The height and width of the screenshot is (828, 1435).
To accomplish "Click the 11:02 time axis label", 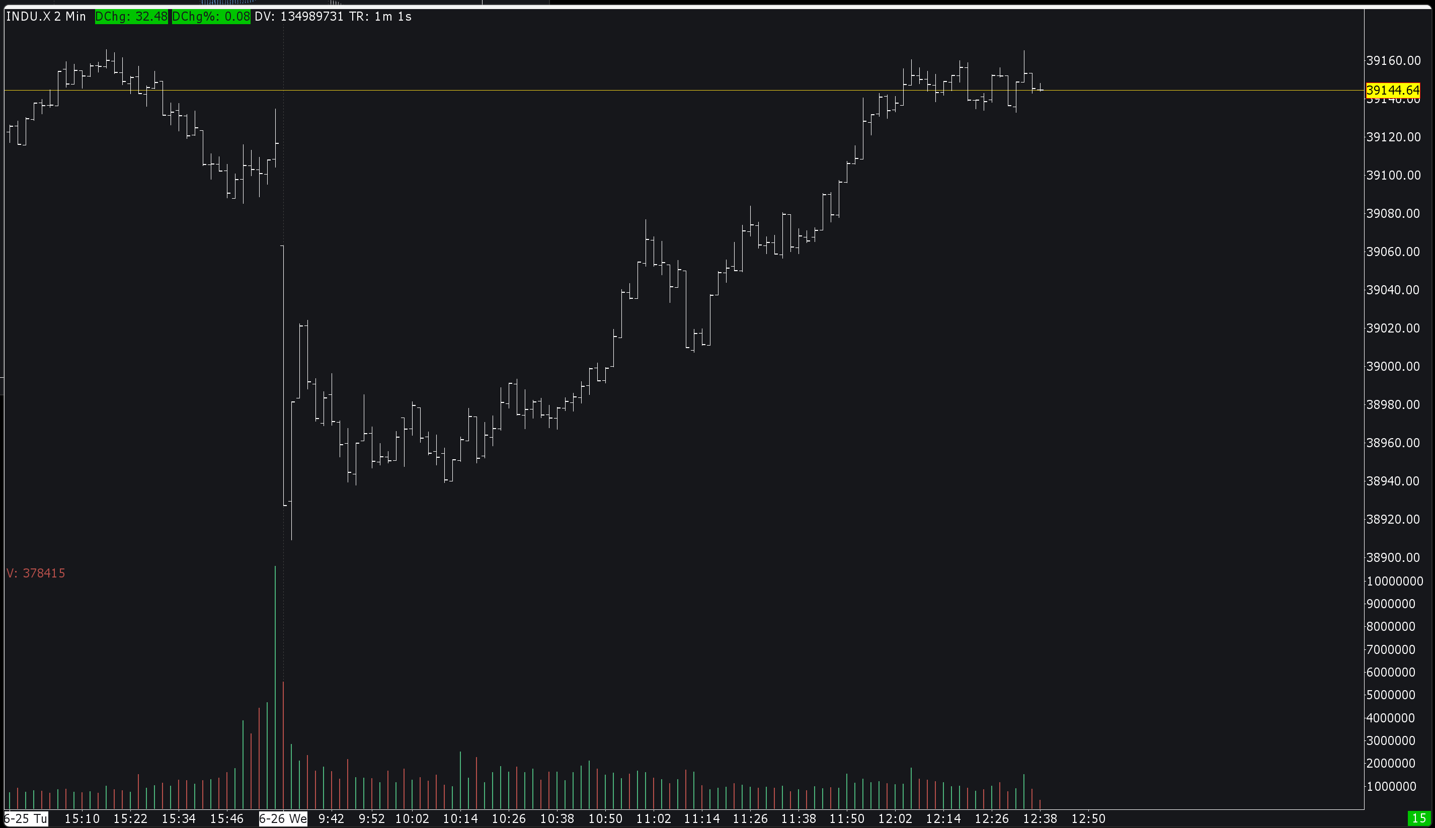I will coord(654,819).
